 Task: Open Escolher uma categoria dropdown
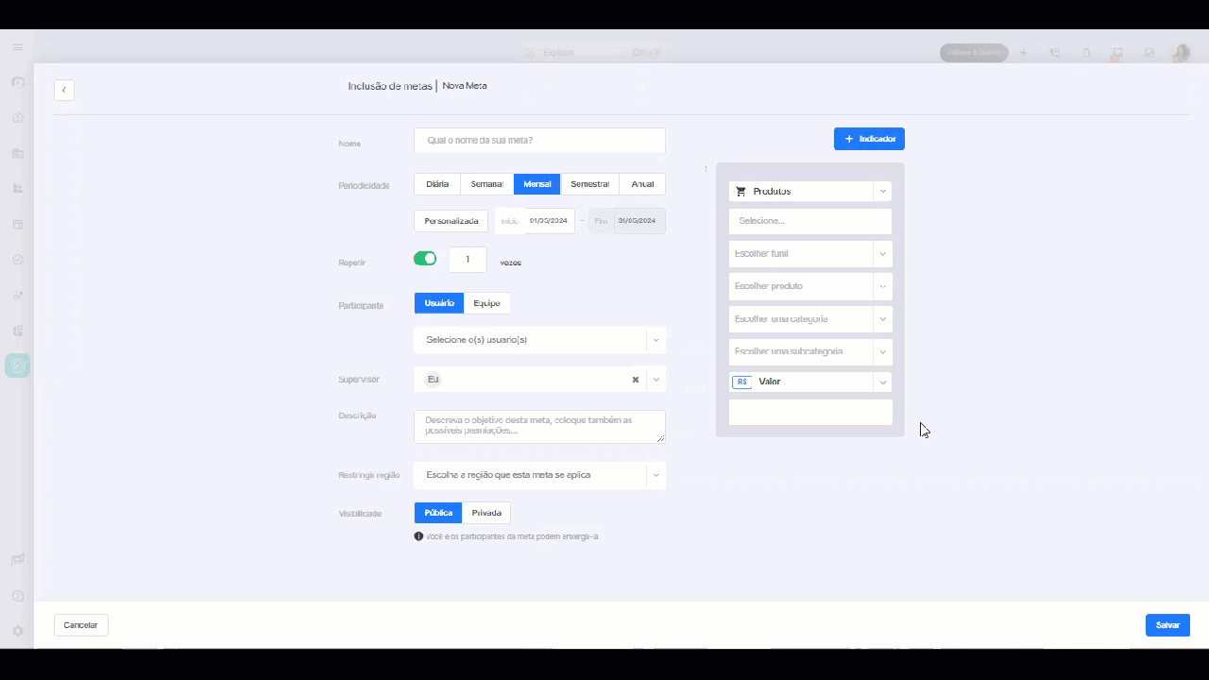click(810, 319)
